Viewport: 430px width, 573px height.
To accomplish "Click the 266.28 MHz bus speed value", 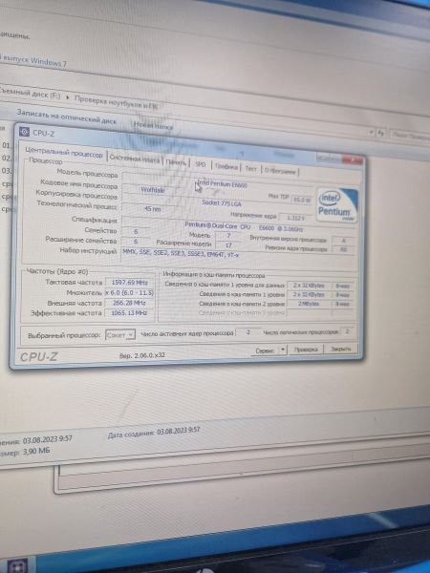I will coord(129,303).
